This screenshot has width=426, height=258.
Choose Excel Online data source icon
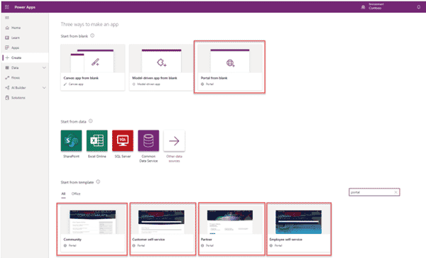pyautogui.click(x=97, y=140)
